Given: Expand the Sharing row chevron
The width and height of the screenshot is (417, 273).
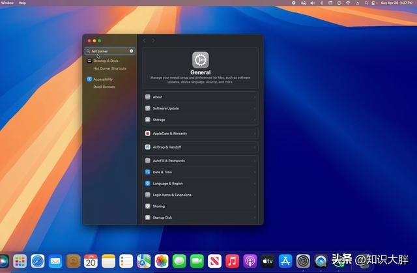Looking at the screenshot, I should (254, 207).
